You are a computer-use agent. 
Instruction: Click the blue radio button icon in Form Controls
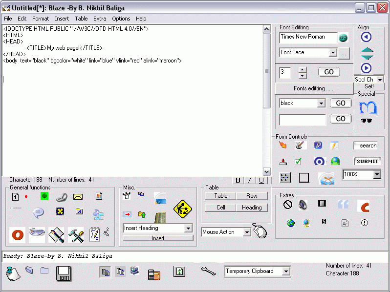[x=319, y=161]
